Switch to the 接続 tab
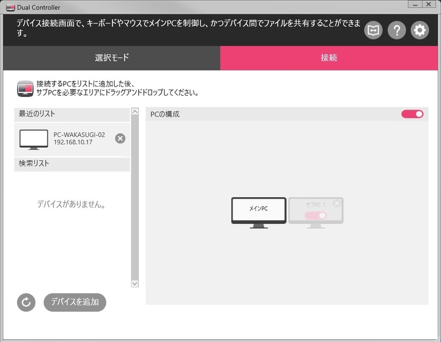Image resolution: width=441 pixels, height=342 pixels. click(x=329, y=58)
